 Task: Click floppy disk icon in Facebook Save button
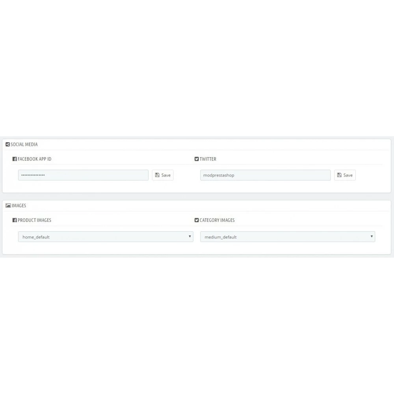click(x=157, y=175)
